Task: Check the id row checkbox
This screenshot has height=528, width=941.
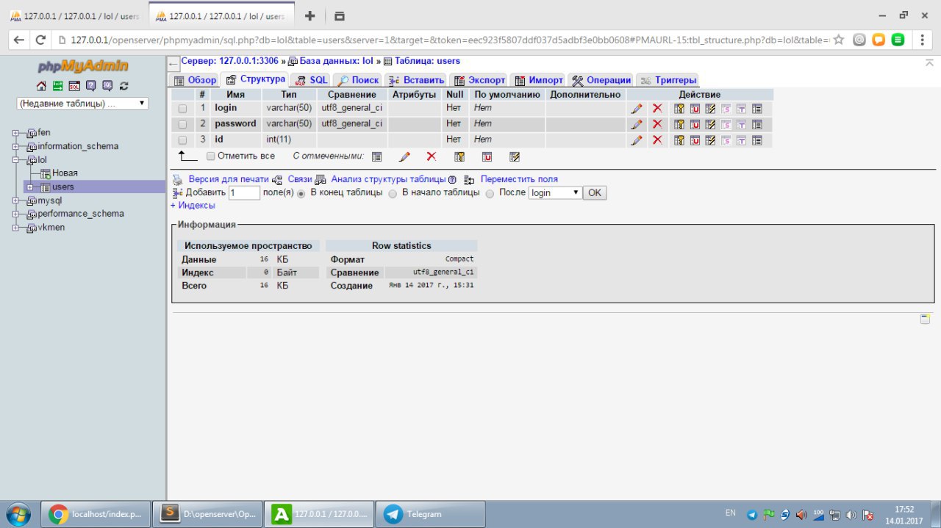Action: (x=182, y=140)
